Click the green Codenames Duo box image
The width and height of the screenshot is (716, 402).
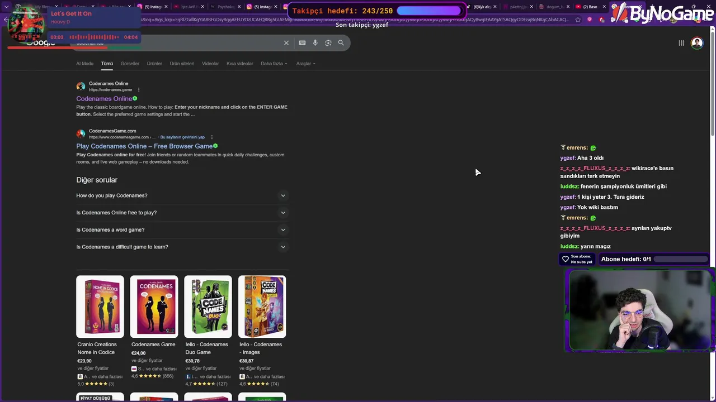(x=208, y=307)
